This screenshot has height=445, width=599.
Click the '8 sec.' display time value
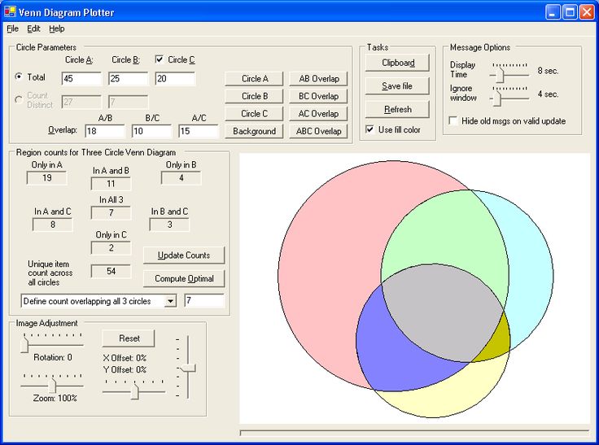coord(548,71)
